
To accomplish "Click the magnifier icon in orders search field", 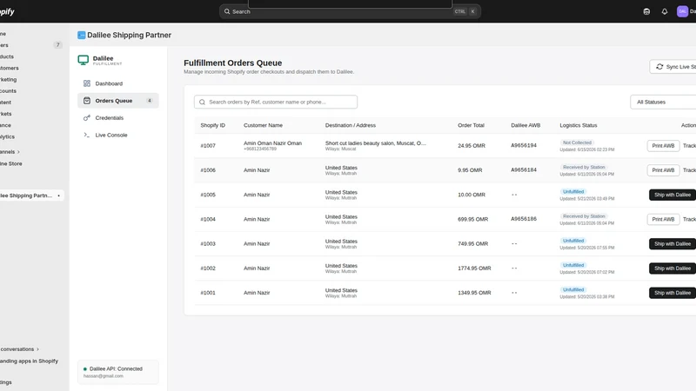I will [x=203, y=102].
